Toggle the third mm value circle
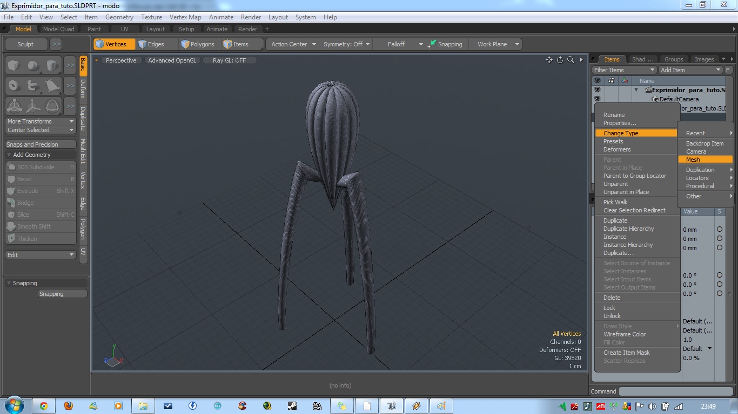 720,247
